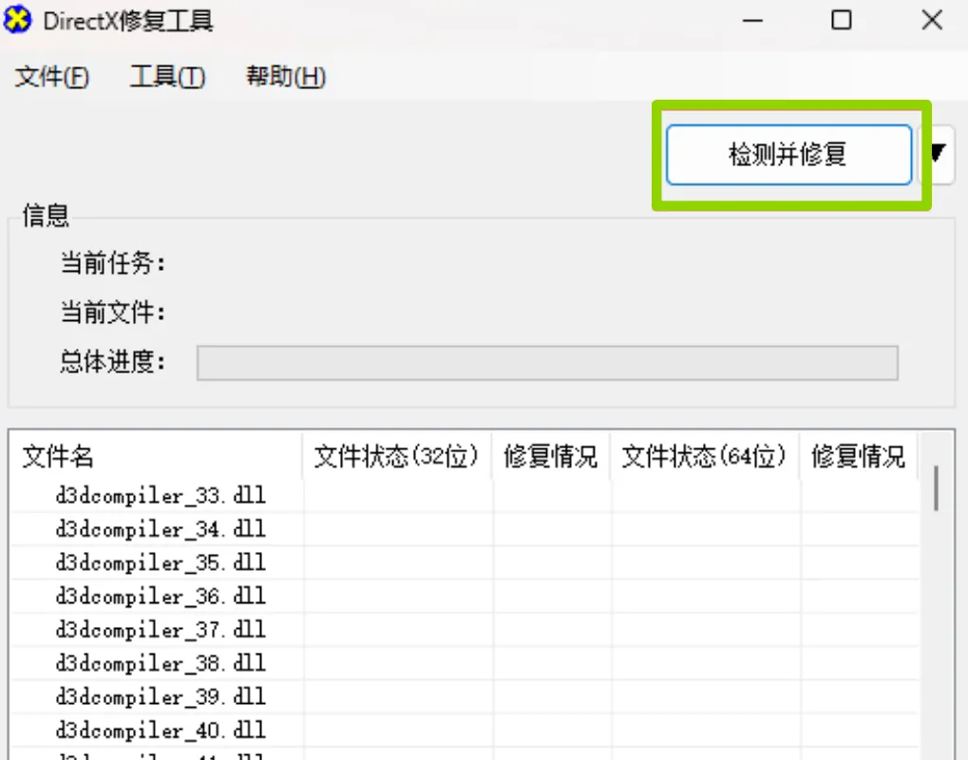Select the d3dcompiler_40.dll row
968x760 pixels.
[x=465, y=731]
